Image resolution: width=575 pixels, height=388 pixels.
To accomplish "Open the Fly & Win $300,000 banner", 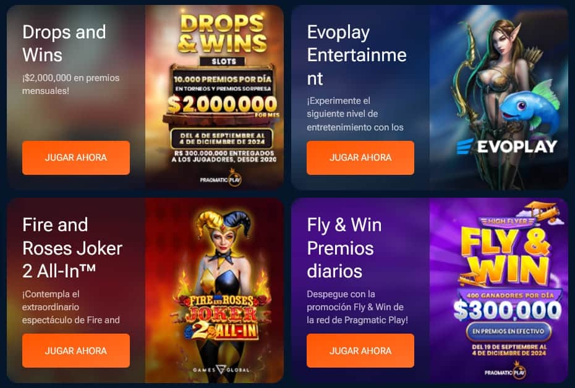I will [499, 290].
